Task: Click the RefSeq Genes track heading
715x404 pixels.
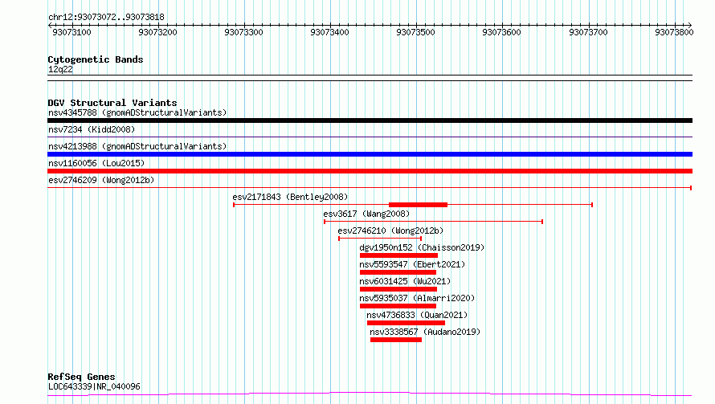Action: 81,377
